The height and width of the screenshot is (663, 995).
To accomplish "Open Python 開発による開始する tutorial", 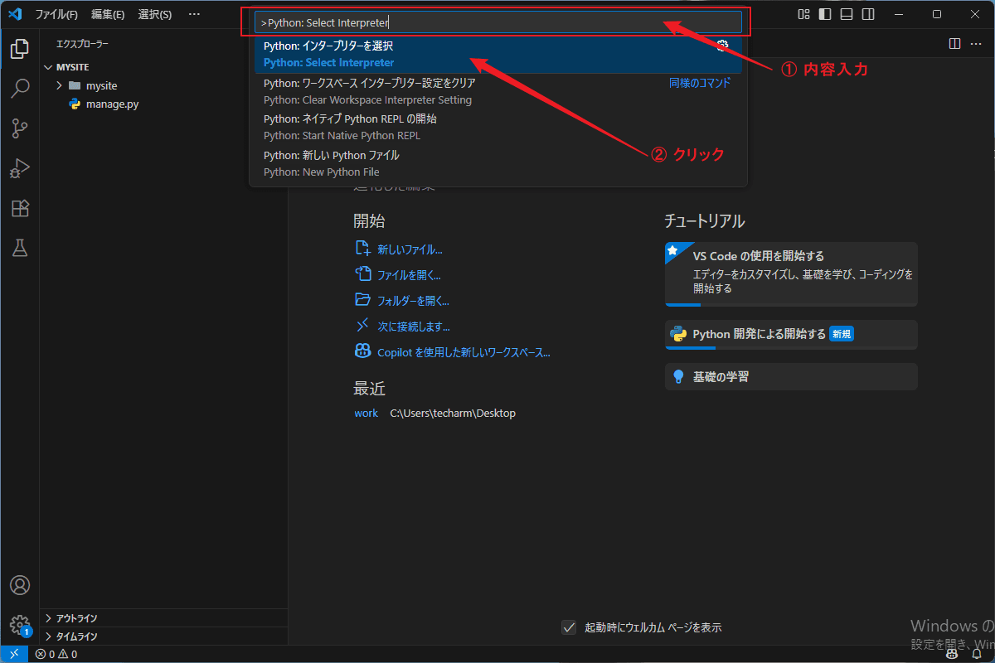I will pyautogui.click(x=791, y=335).
